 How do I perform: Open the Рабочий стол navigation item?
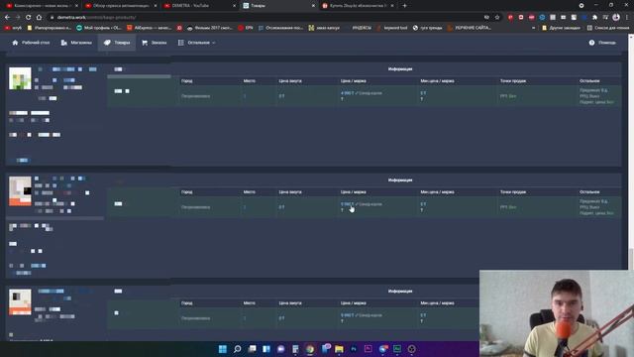coord(31,43)
